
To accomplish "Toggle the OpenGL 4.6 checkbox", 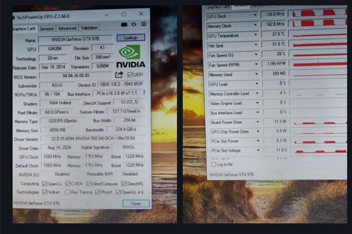I will tap(118, 192).
